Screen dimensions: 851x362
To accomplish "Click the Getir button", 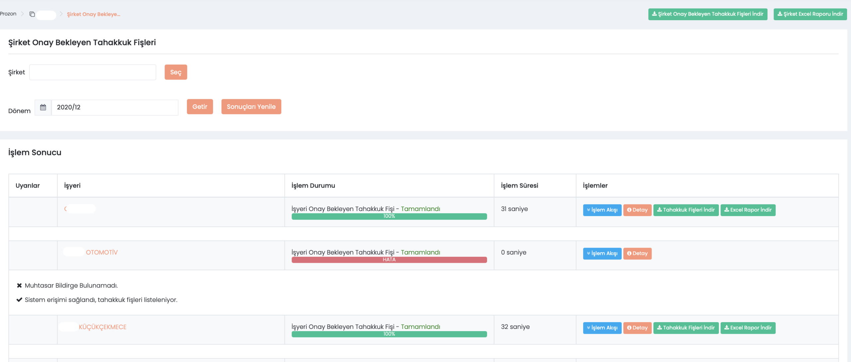I will pos(199,107).
